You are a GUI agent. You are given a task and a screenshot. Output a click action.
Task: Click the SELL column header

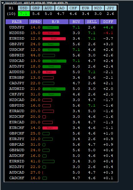(x=92, y=22)
